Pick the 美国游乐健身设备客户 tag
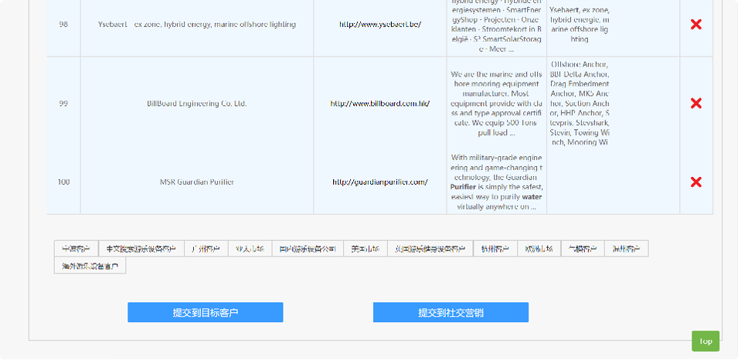 tap(430, 249)
